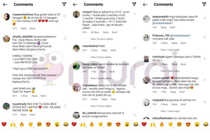Reply to shazlin_abdullah's comment
This screenshot has height=140, width=210.
tap(34, 96)
